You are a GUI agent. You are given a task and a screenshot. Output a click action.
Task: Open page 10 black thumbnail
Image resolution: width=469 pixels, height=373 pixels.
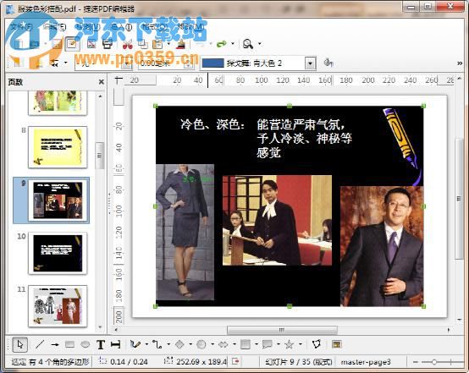[x=58, y=253]
